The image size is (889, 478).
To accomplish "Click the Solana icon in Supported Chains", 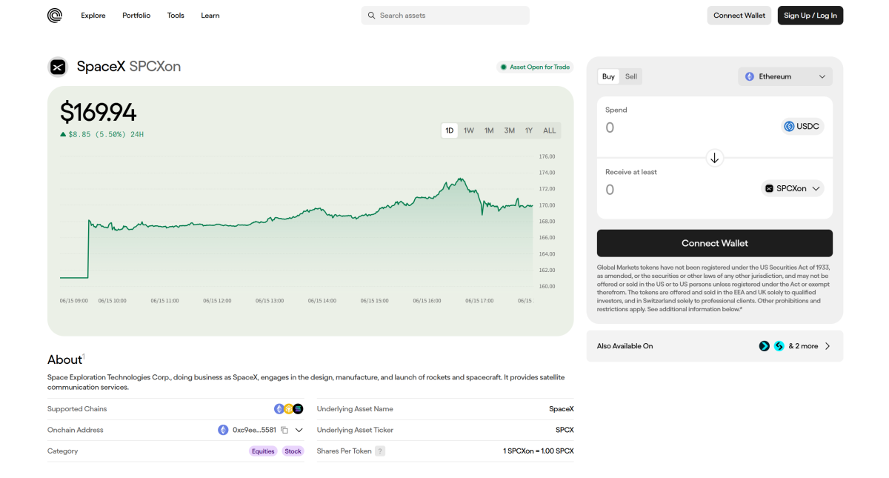I will pyautogui.click(x=299, y=409).
